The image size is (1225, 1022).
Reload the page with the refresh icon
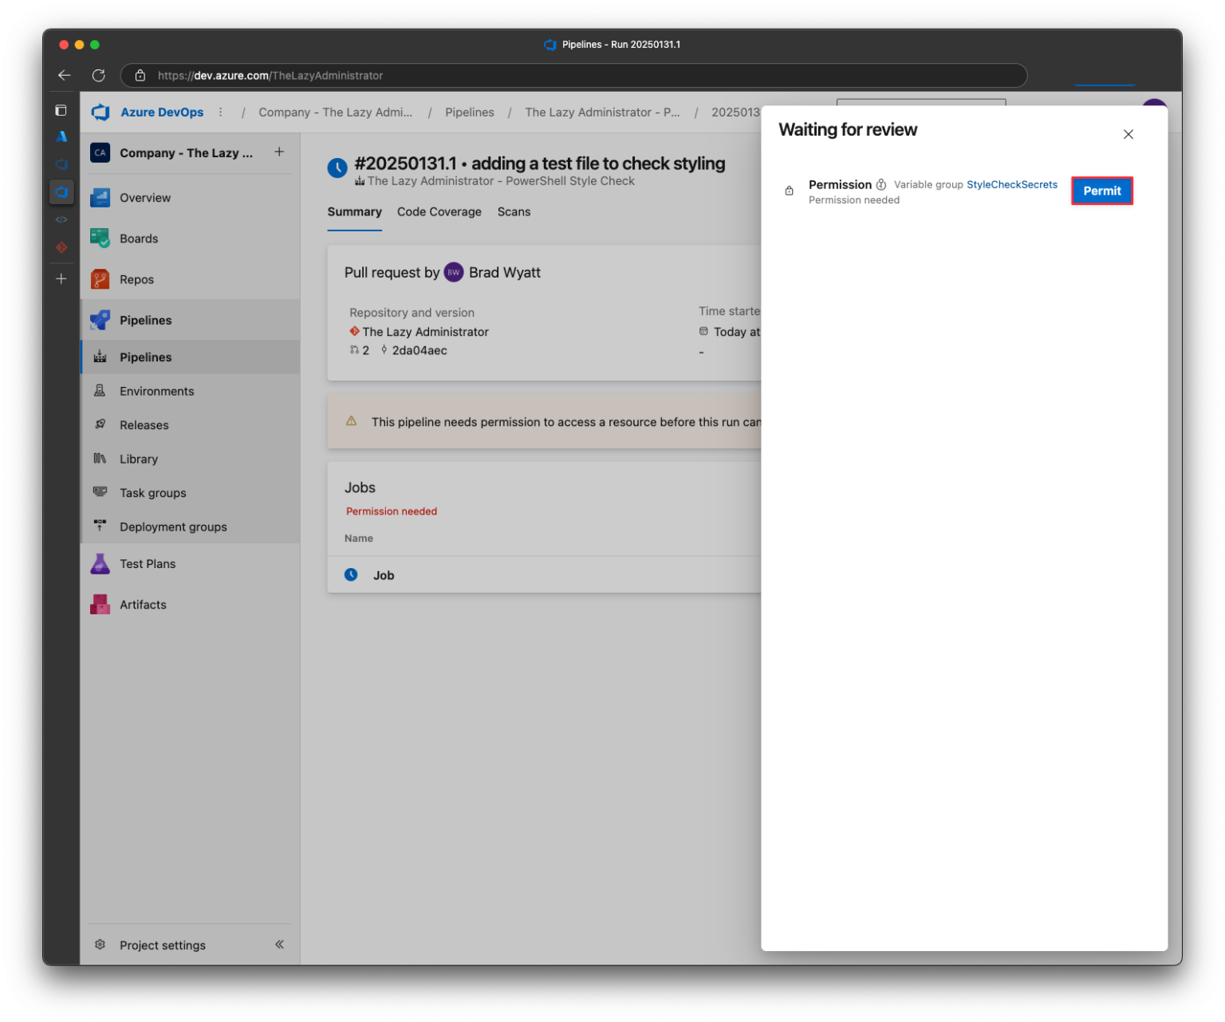[x=99, y=75]
